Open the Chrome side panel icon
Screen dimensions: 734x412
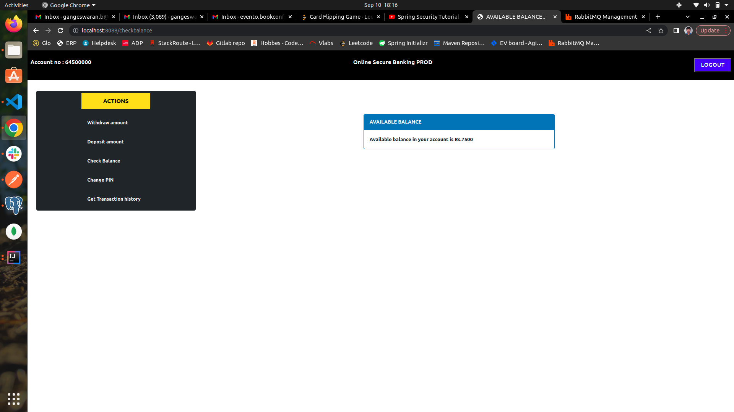(676, 31)
